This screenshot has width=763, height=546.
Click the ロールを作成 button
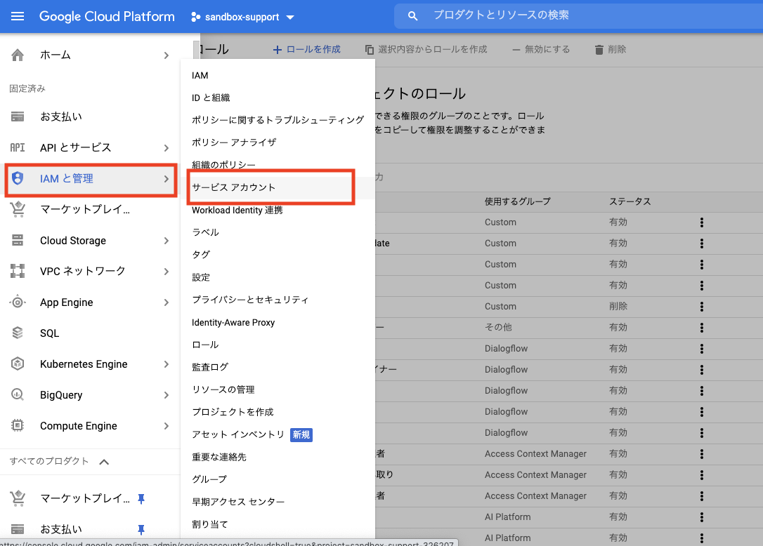coord(306,50)
